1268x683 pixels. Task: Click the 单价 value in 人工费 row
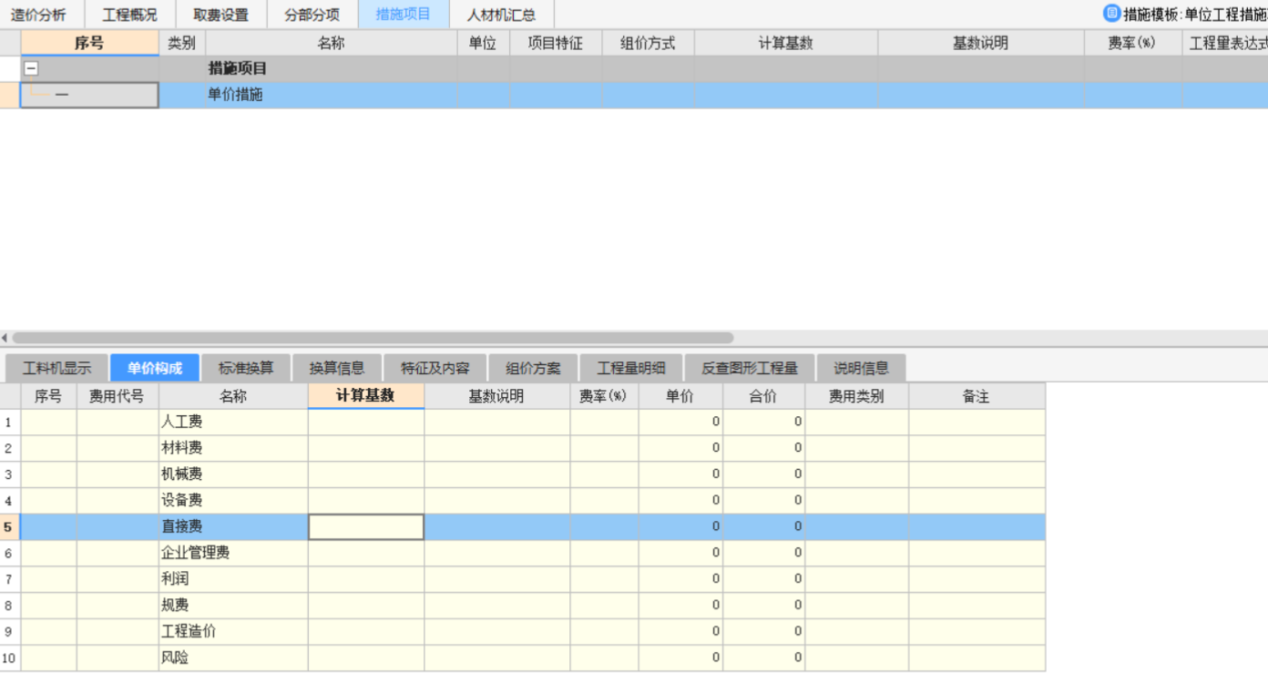[x=680, y=422]
